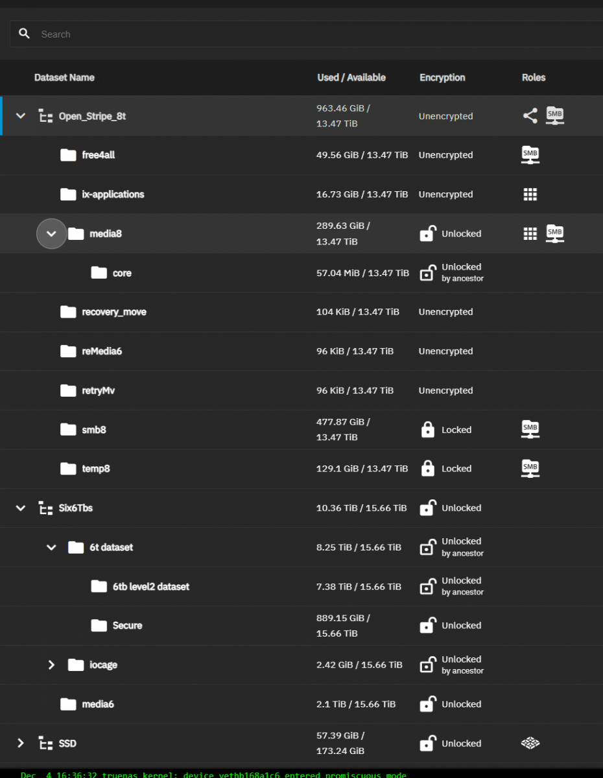Viewport: 603px width, 778px height.
Task: Click the unlocked padlock icon for Secure
Action: click(x=427, y=625)
